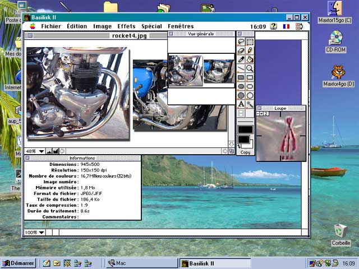Select the outlined rounded rectangle tool
359x269 pixels.
pos(250,86)
